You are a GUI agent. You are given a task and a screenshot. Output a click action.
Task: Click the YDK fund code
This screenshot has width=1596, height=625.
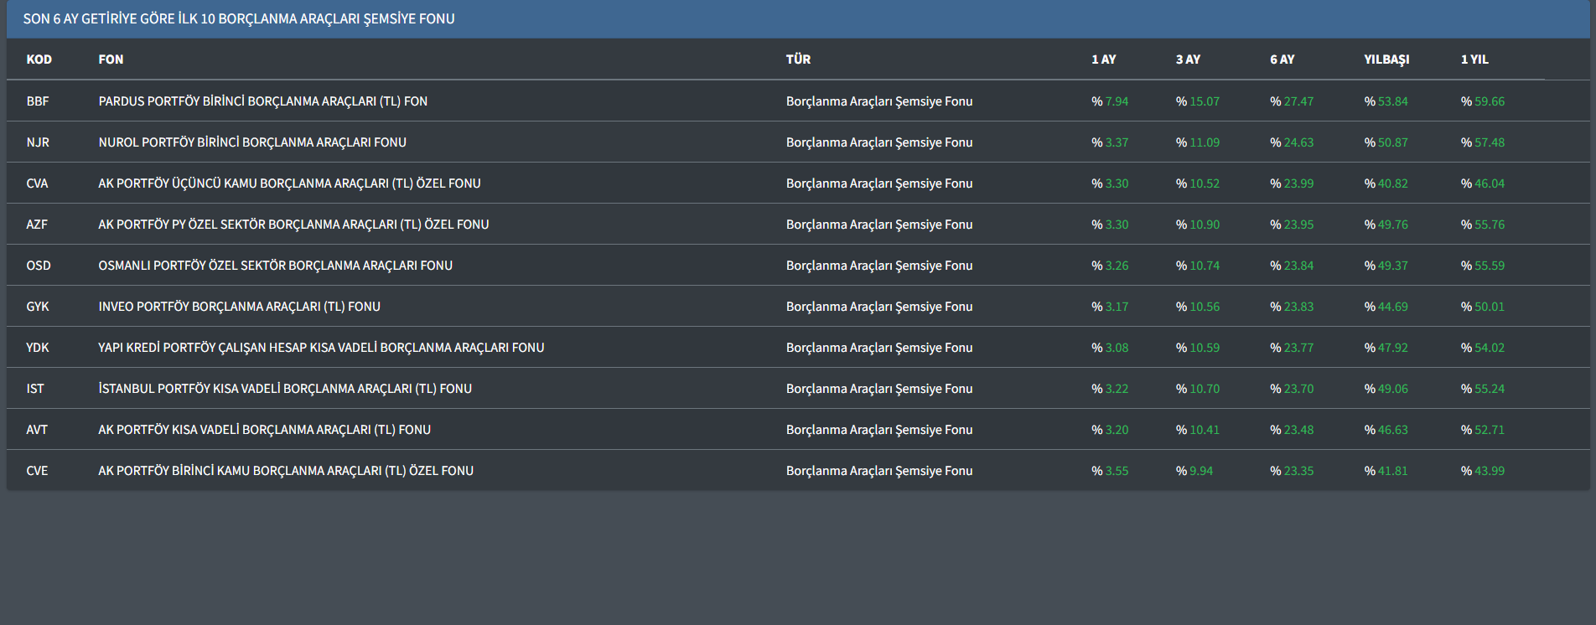point(38,348)
